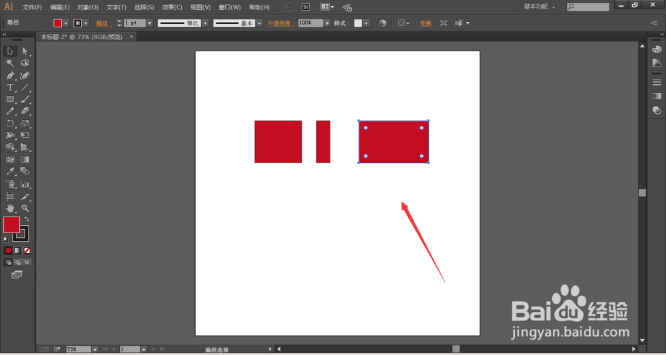Select the Rectangle tool
This screenshot has height=355, width=666.
tap(10, 99)
